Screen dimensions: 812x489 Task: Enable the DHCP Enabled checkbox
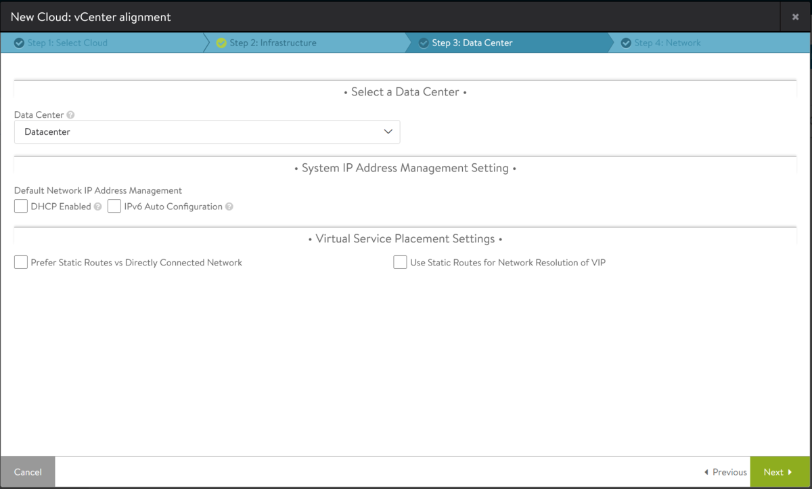click(x=21, y=206)
